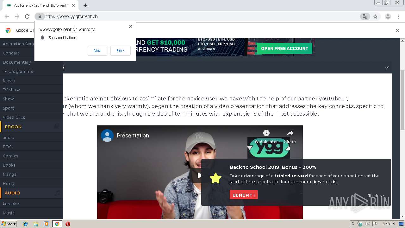Allow notifications from yggtorrent.ch
Viewport: 405px width, 228px height.
coord(97,51)
